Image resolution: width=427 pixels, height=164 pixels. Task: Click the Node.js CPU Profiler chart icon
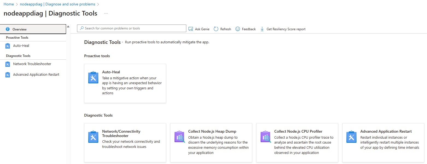click(x=266, y=137)
